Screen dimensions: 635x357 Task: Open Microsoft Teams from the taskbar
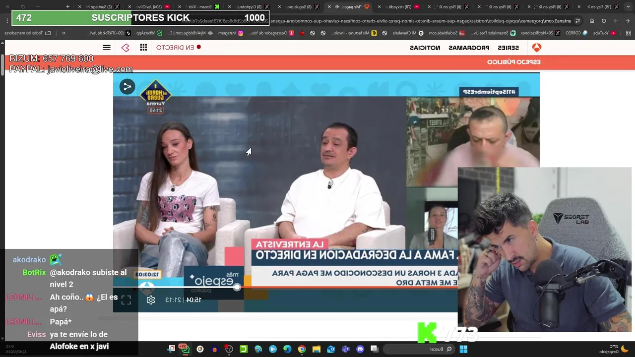[346, 349]
